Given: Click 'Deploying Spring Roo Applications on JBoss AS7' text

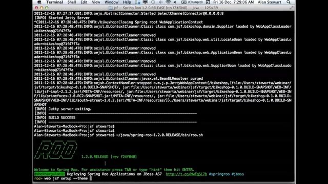Looking at the screenshot, I should (114, 174).
